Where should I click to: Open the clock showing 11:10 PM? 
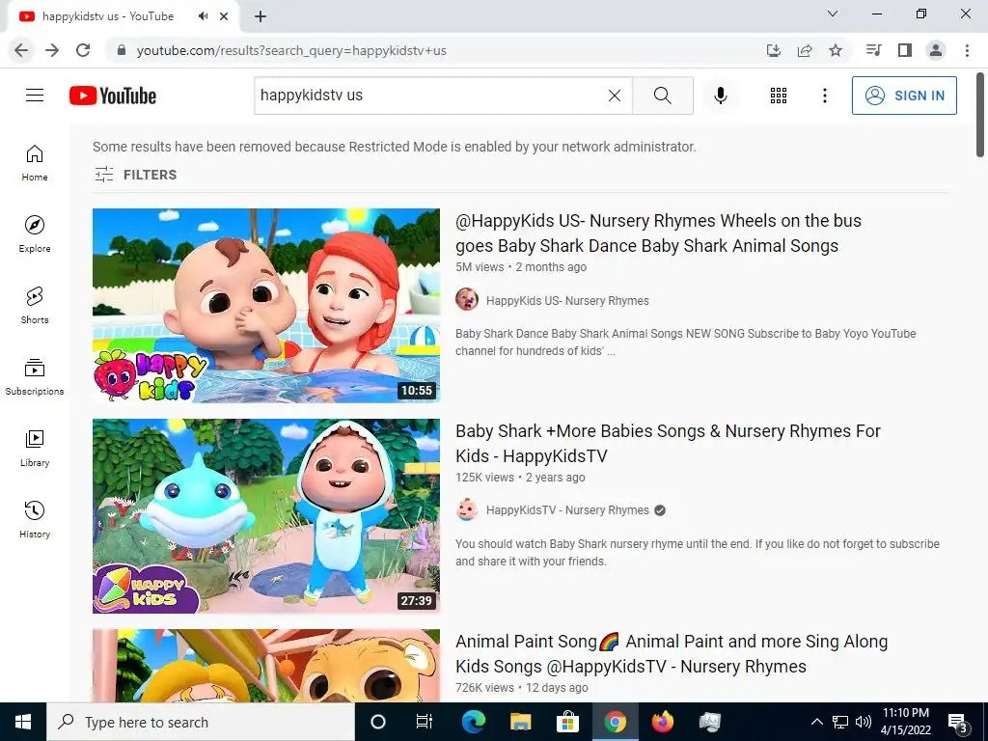pyautogui.click(x=905, y=722)
